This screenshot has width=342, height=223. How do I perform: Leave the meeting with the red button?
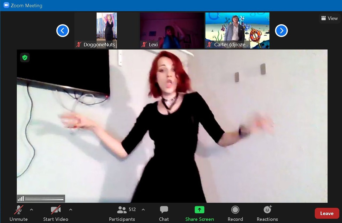327,214
